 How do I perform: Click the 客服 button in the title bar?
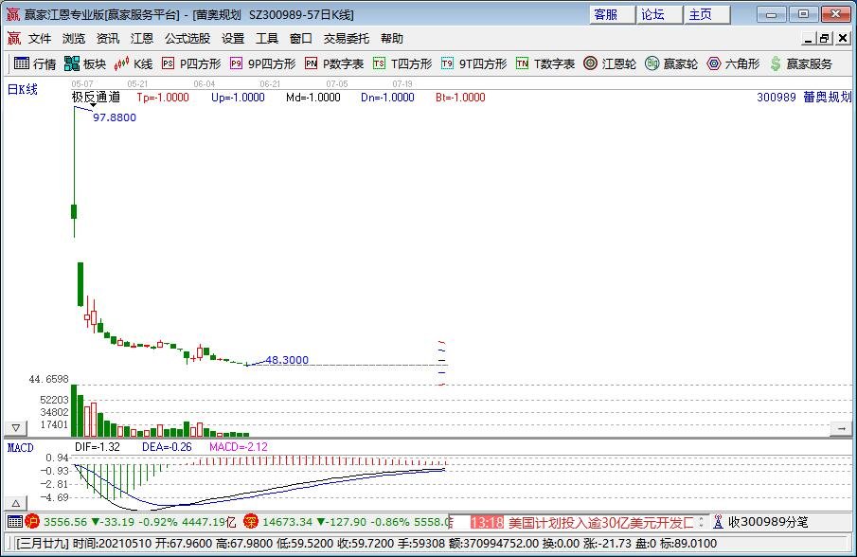612,14
